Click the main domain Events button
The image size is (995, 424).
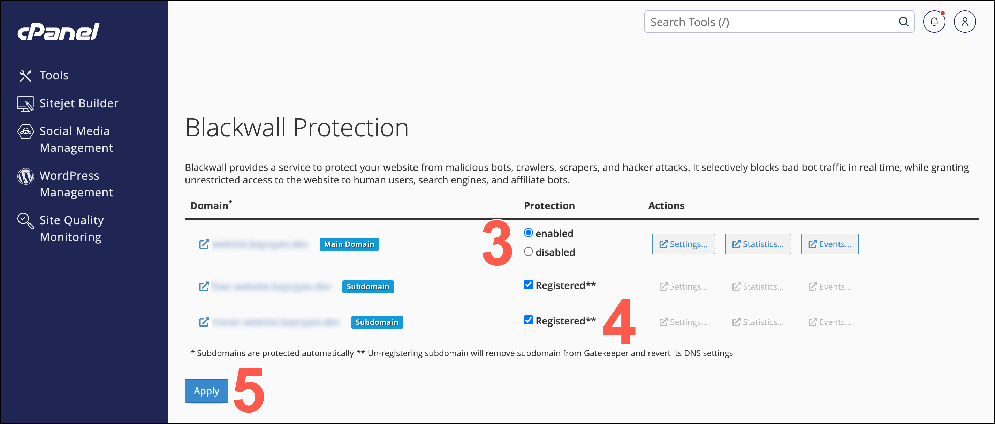tap(830, 244)
